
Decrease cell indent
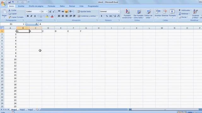(70, 16)
